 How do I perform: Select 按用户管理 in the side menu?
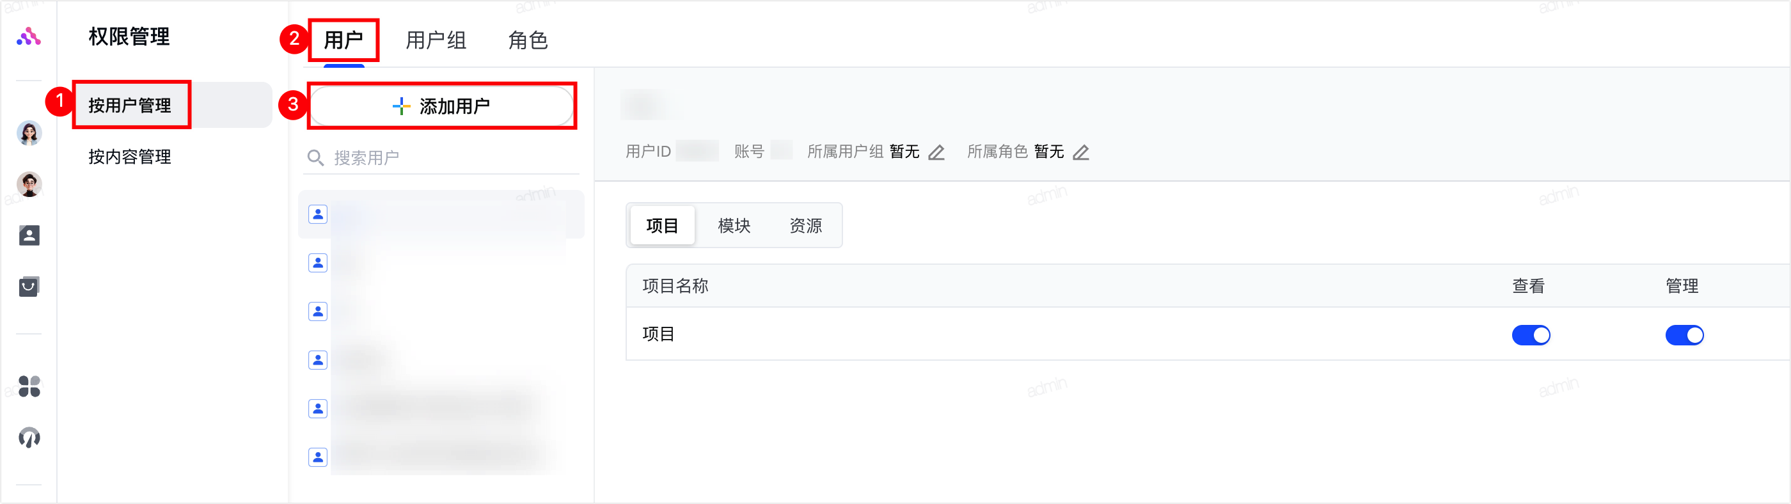130,106
